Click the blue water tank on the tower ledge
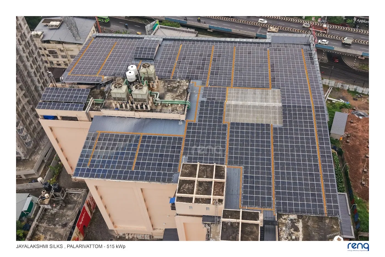The image size is (385, 257). coord(50,117)
